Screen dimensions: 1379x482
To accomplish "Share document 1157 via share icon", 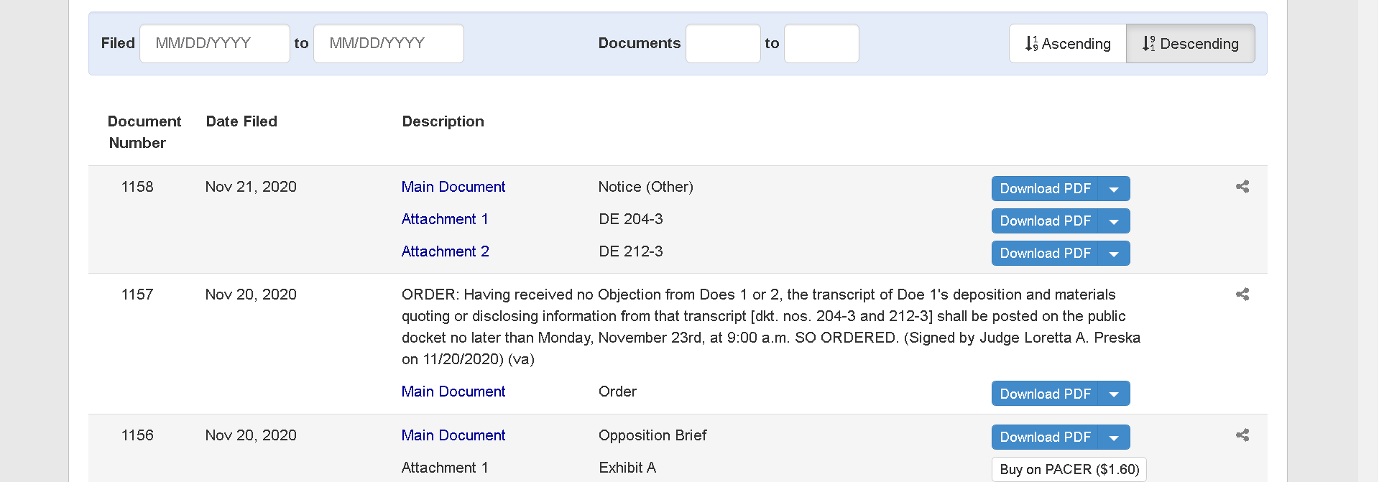I will [x=1242, y=295].
